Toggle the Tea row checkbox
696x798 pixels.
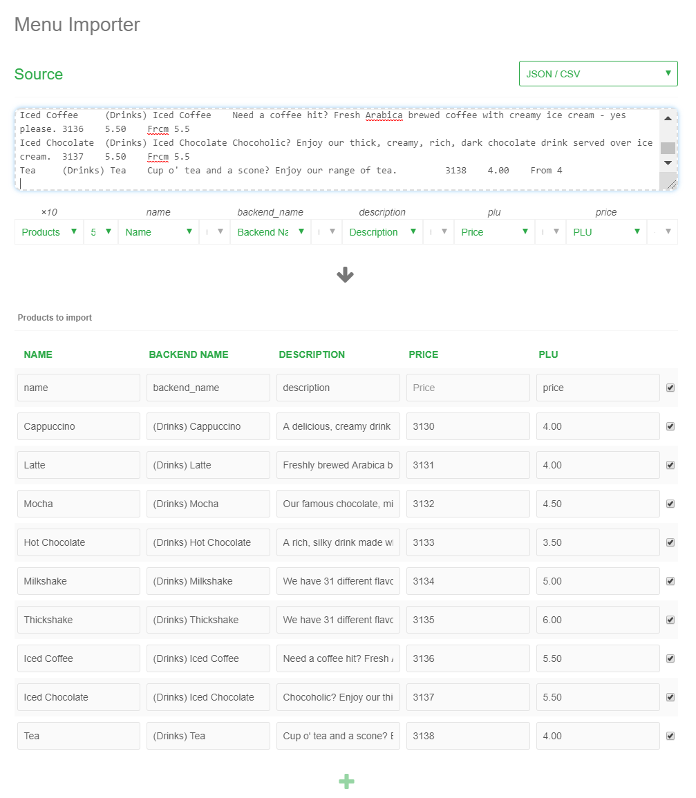(x=670, y=736)
